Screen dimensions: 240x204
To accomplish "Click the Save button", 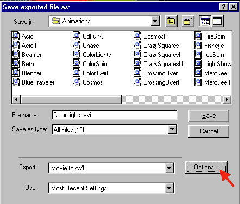I will pos(209,116).
